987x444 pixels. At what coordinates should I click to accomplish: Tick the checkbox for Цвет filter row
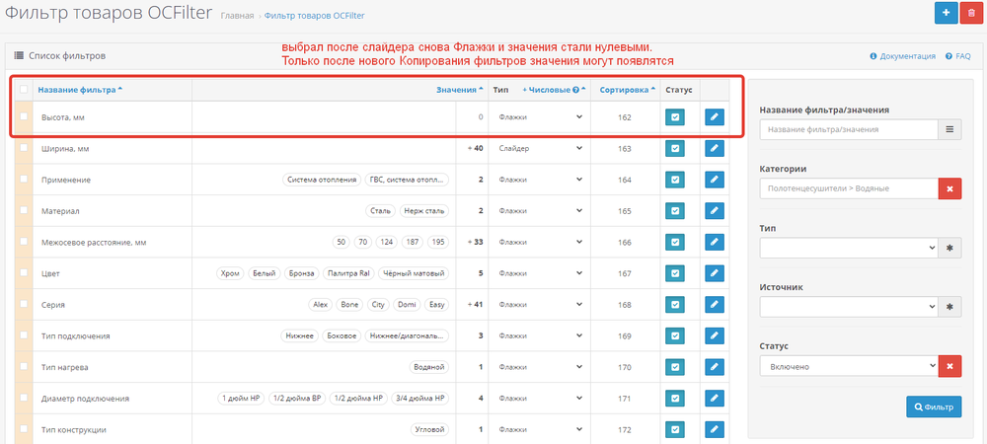coord(24,273)
